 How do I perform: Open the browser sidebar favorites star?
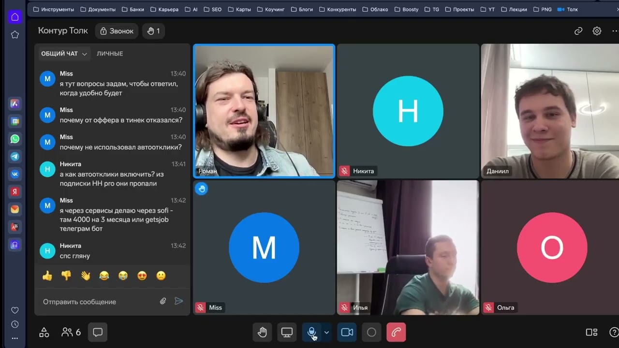click(x=15, y=35)
